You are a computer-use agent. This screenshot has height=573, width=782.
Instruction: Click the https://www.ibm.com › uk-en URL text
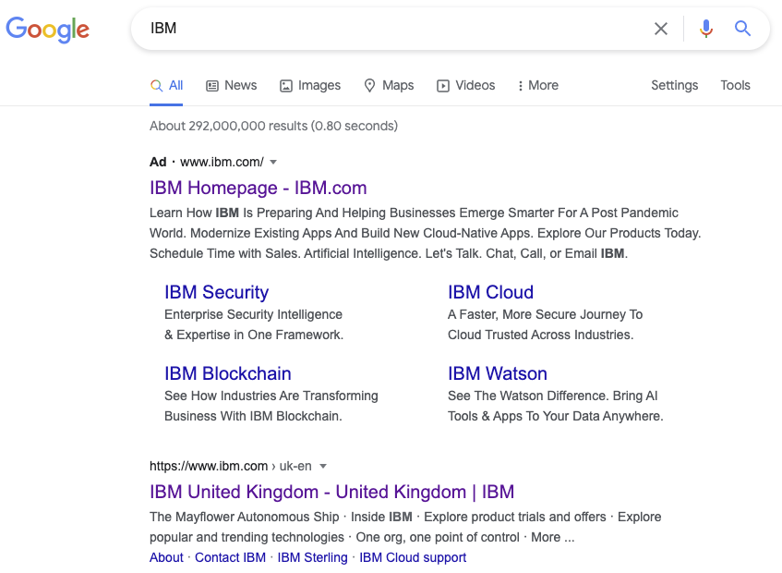pyautogui.click(x=231, y=466)
